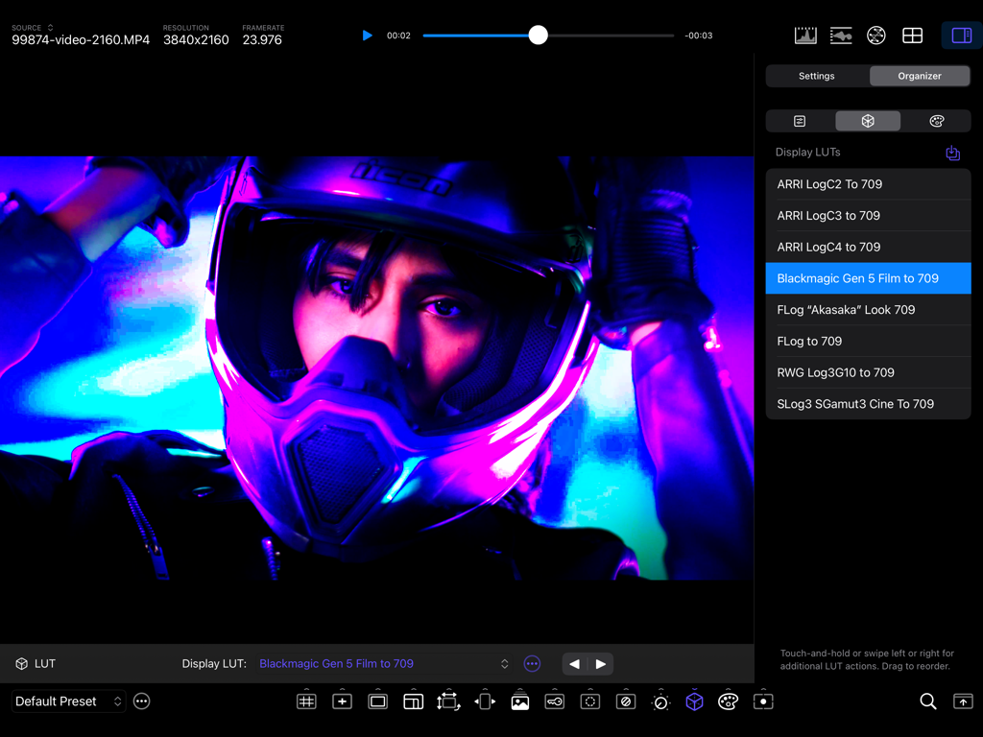983x737 pixels.
Task: Switch to the Settings tab
Action: click(x=816, y=76)
